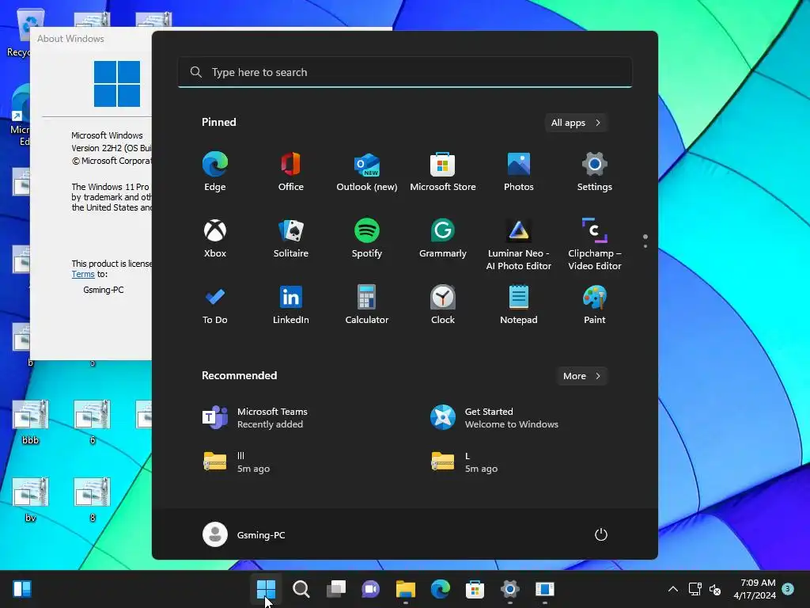Screen dimensions: 810x608
Task: Open the Calculator app
Action: pyautogui.click(x=367, y=305)
